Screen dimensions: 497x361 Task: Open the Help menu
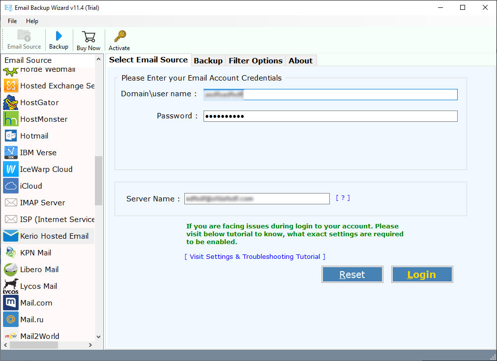coord(32,21)
